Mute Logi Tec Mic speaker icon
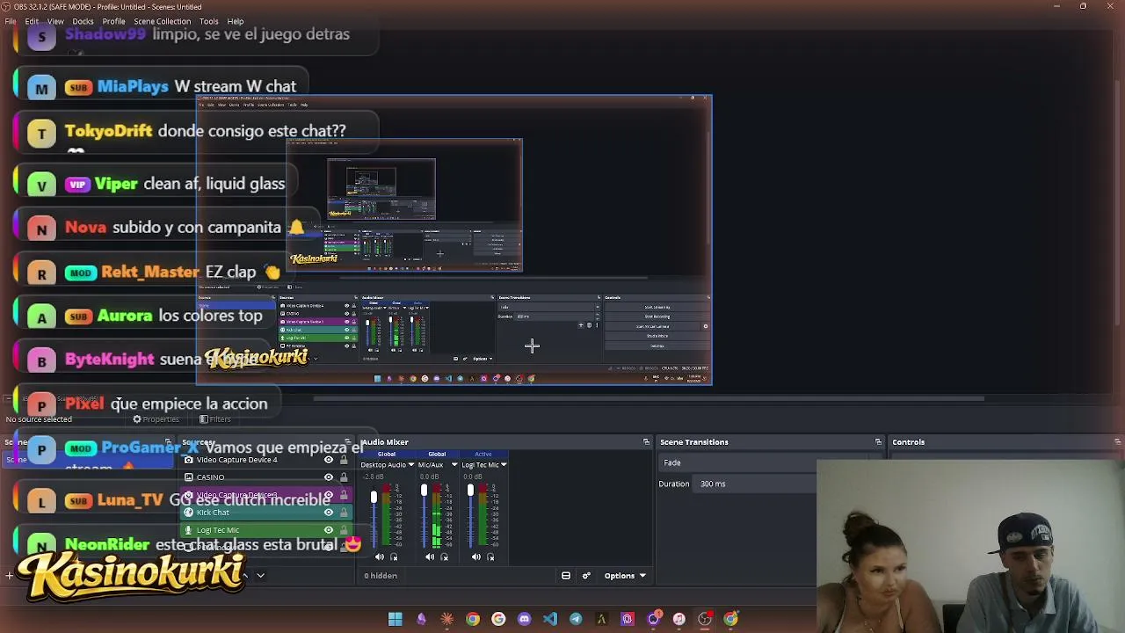This screenshot has height=633, width=1125. tap(476, 557)
